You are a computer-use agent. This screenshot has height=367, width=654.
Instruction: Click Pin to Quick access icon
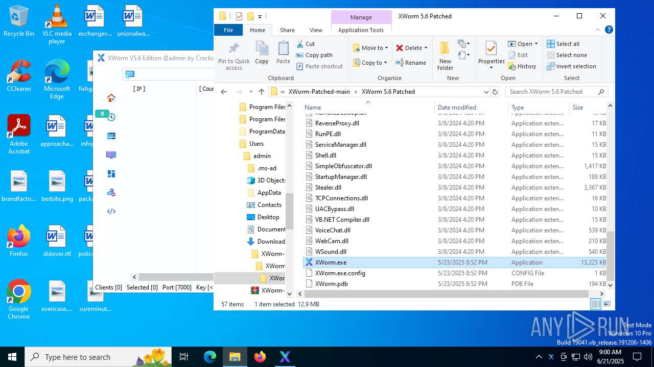(234, 55)
